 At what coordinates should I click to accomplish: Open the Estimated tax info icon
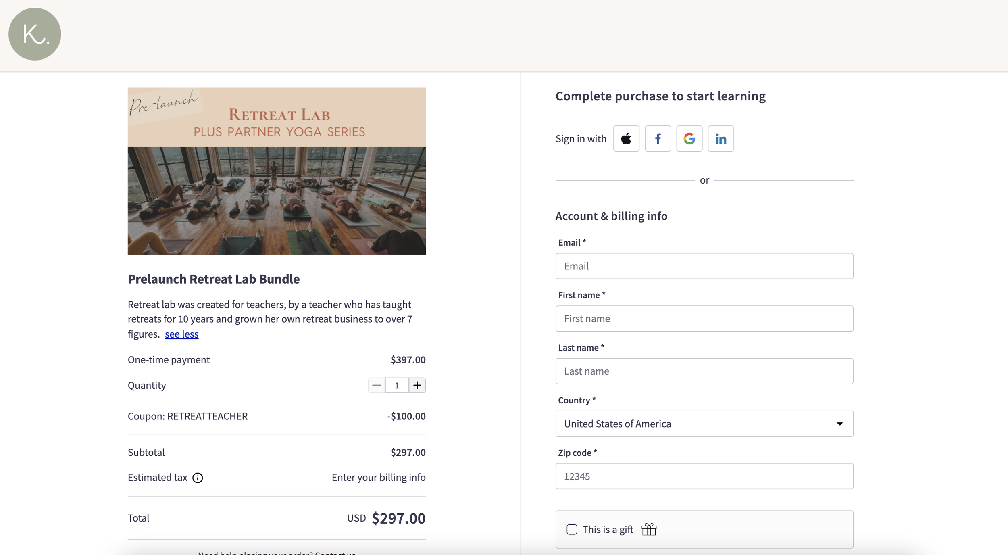(198, 478)
